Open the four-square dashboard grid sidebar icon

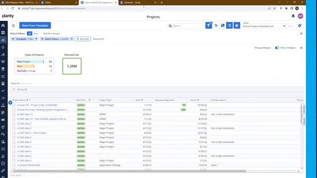(x=3, y=33)
